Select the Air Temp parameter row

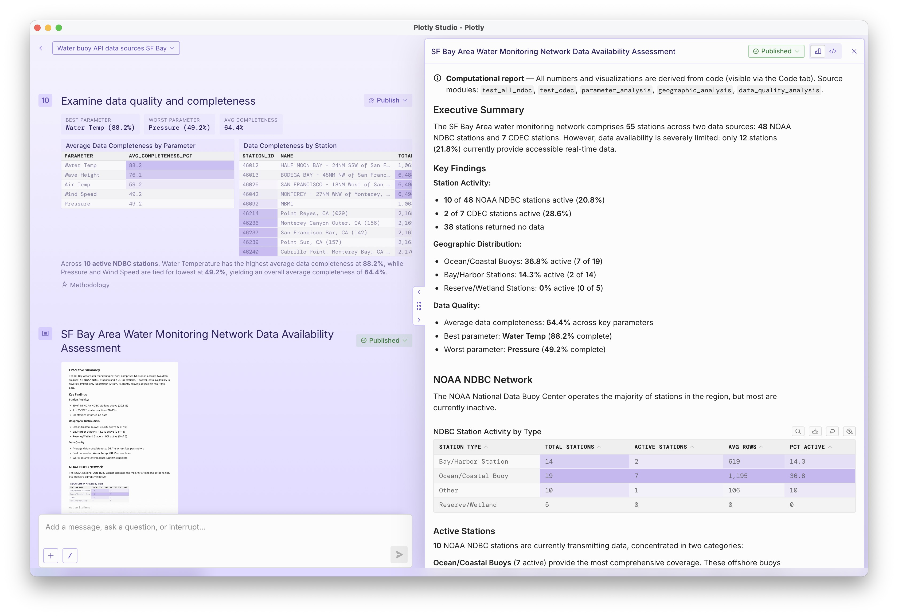pos(148,185)
